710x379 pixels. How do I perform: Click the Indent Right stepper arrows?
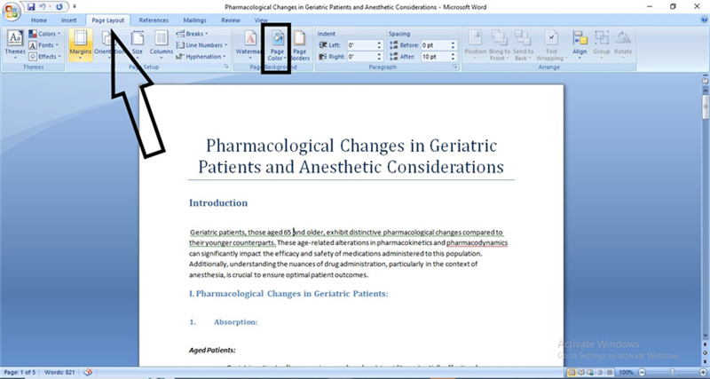380,57
